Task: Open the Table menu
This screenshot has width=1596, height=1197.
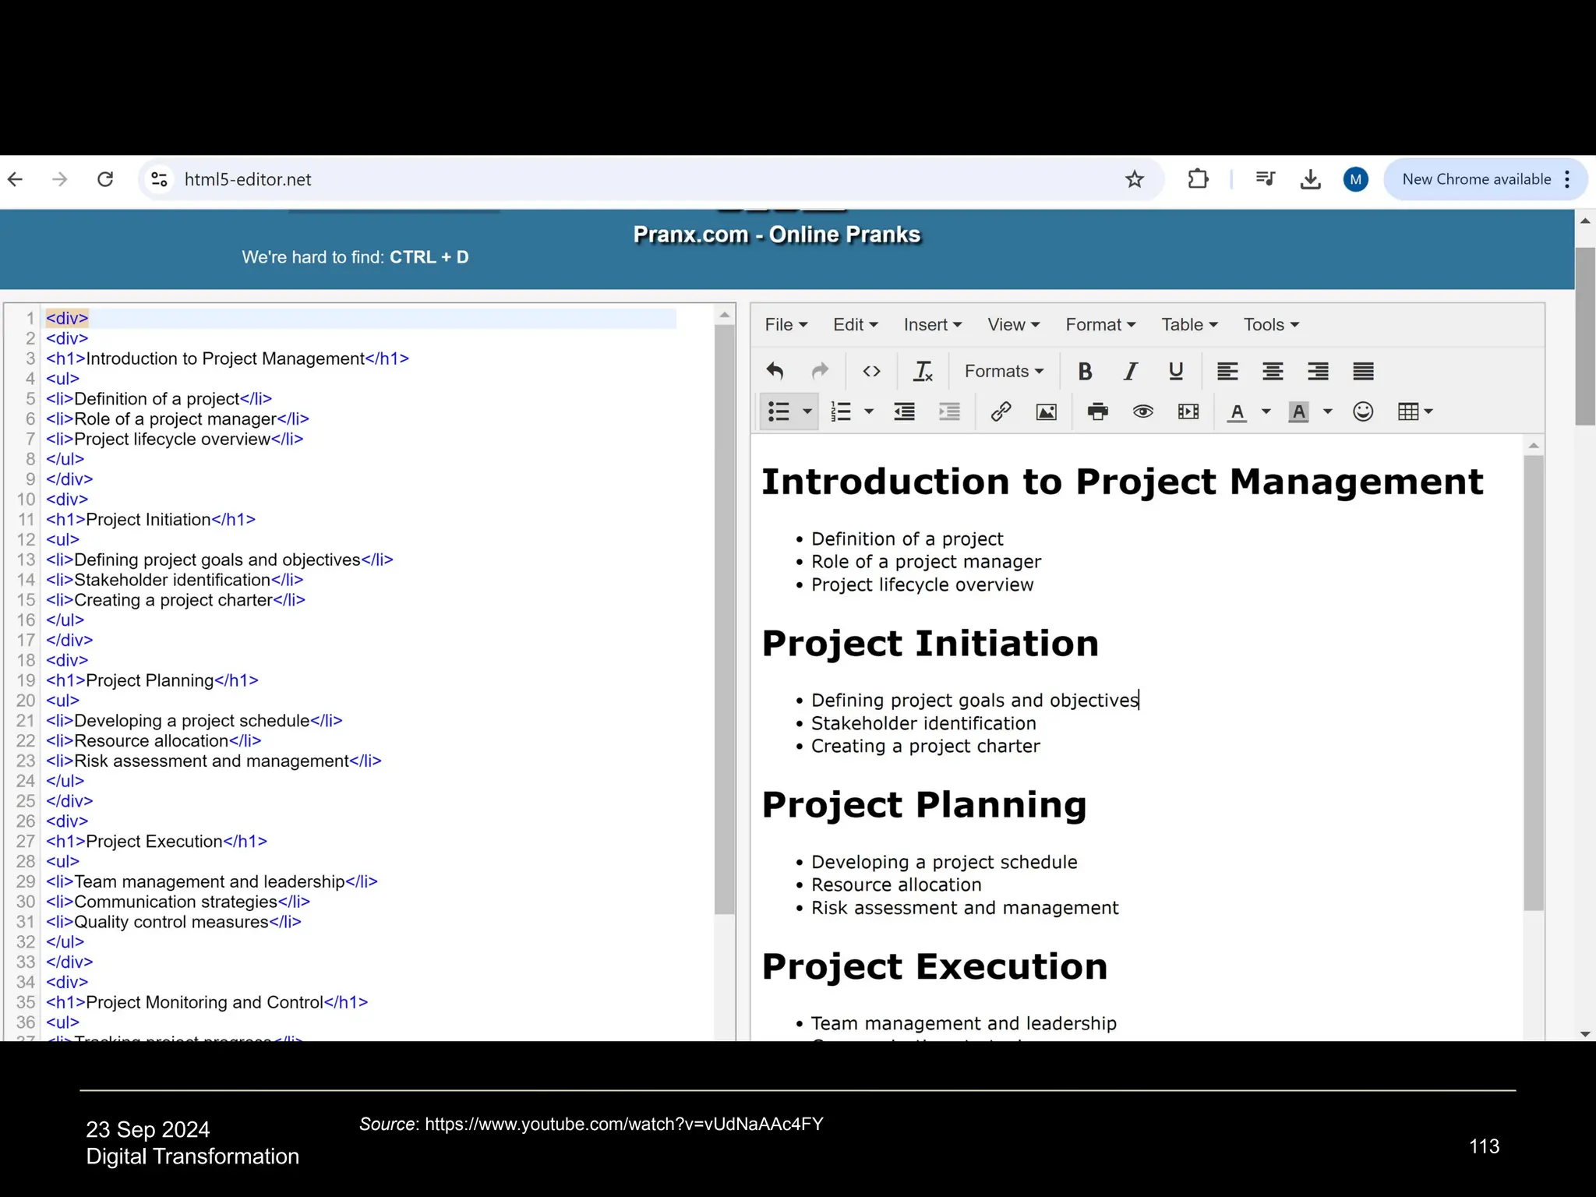Action: pos(1189,324)
